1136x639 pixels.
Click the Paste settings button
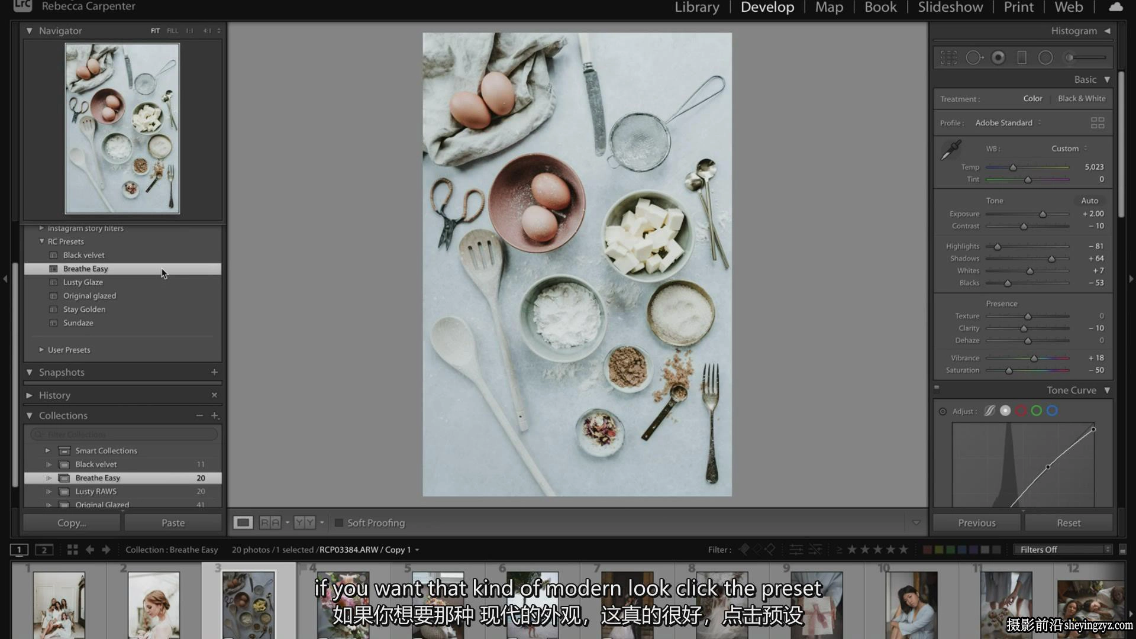pos(173,522)
